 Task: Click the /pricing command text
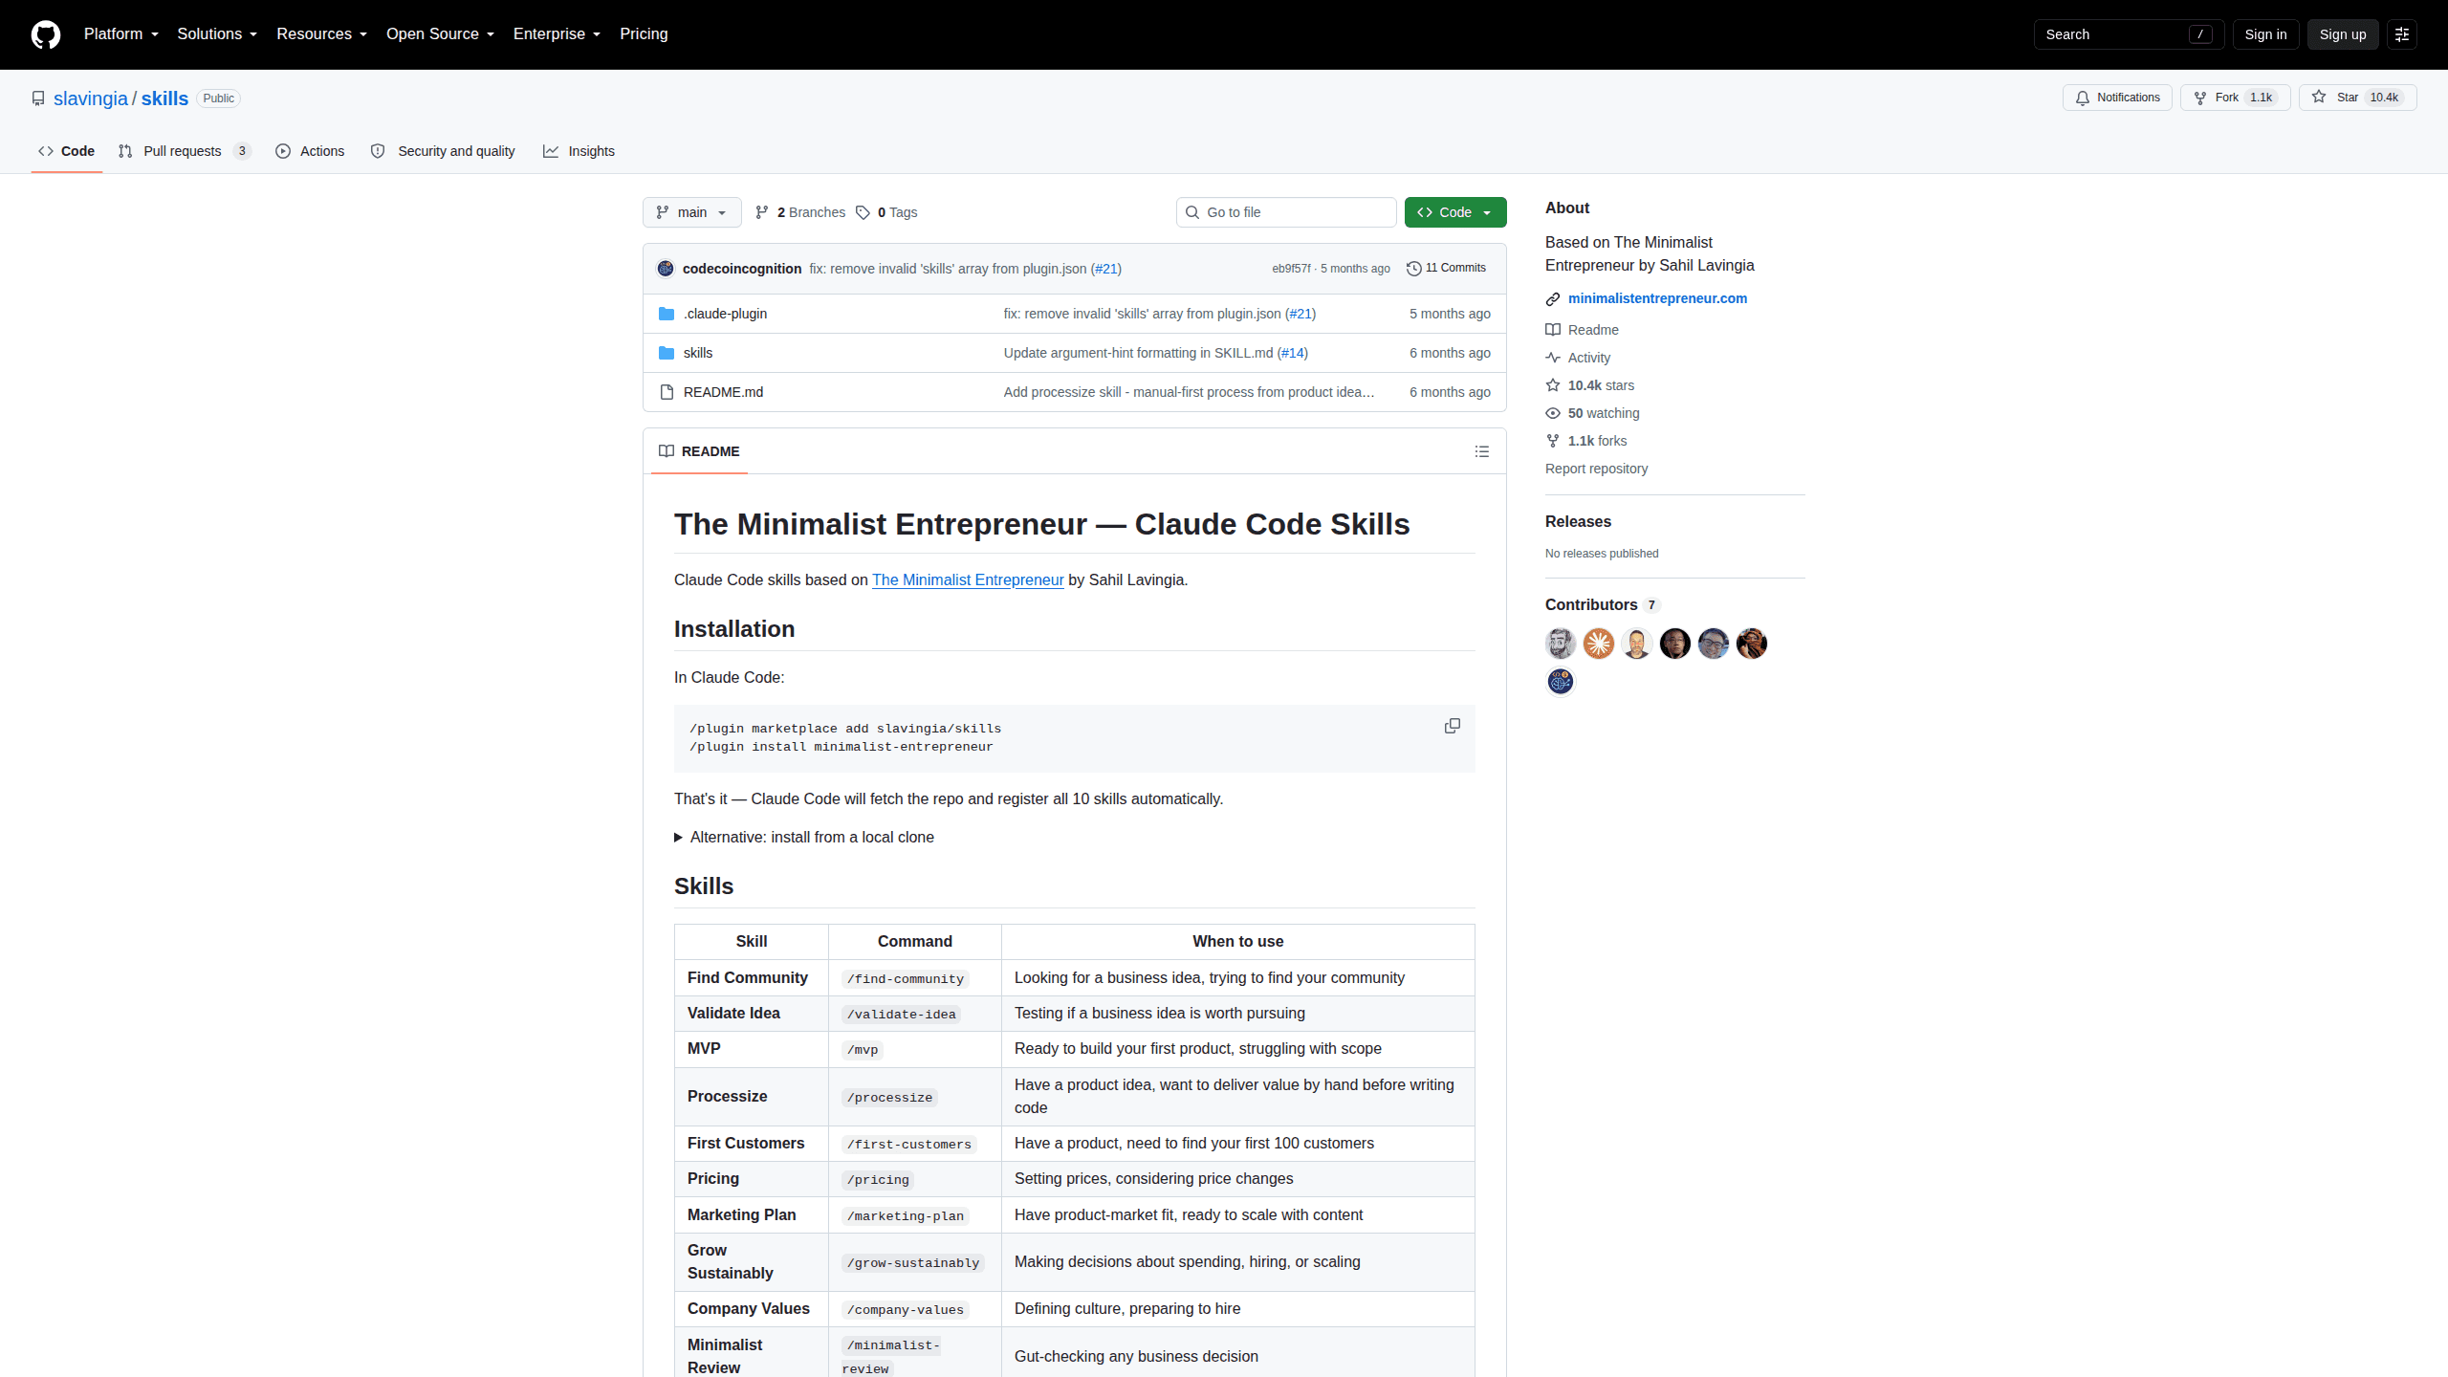point(878,1179)
